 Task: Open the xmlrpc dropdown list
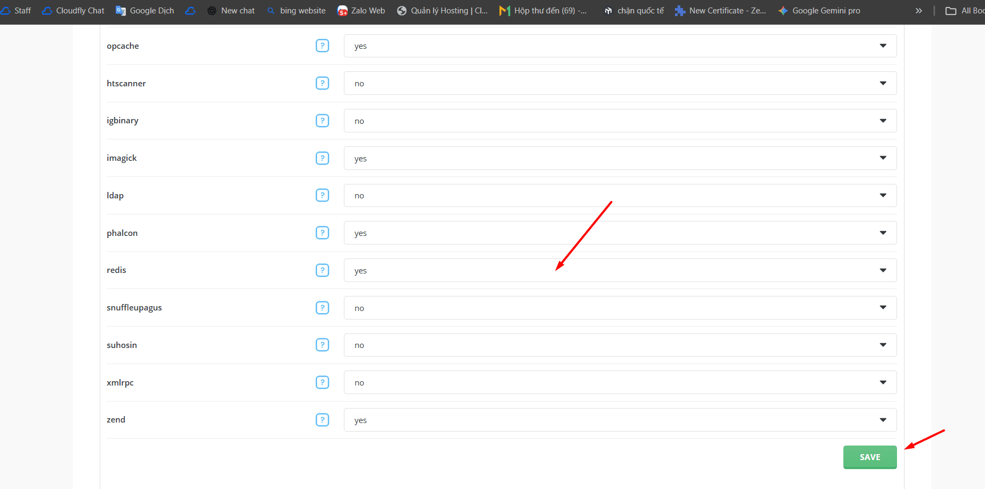(620, 382)
